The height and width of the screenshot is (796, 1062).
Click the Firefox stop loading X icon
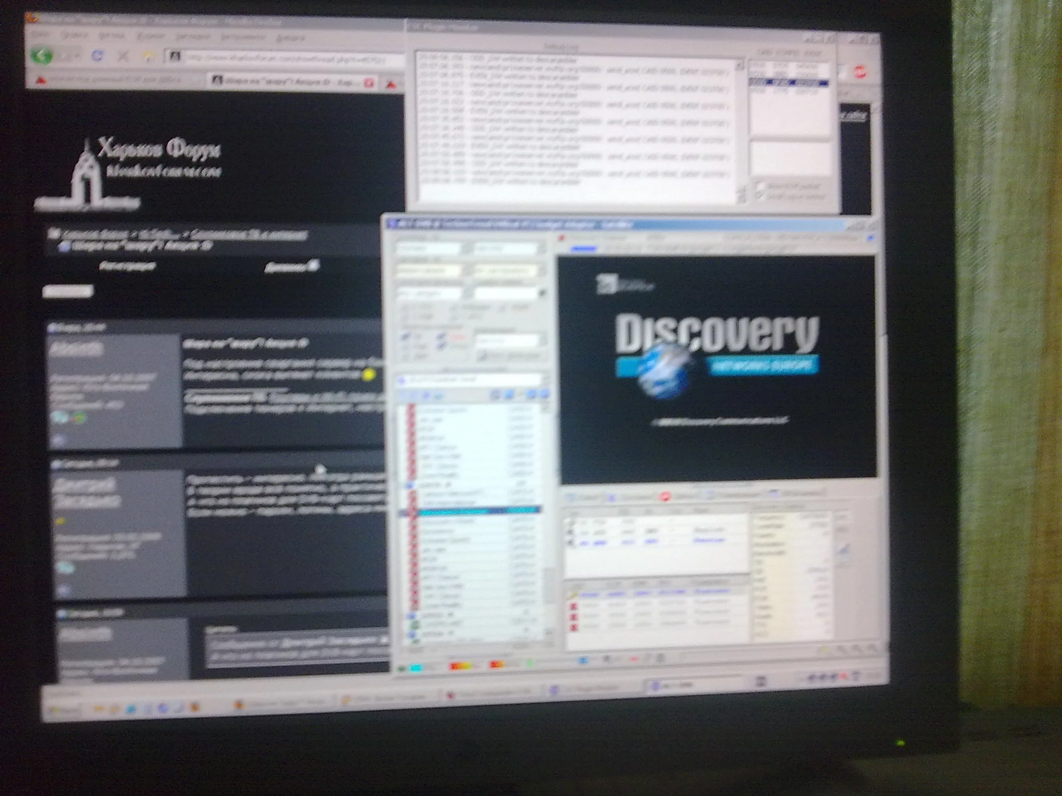click(123, 56)
